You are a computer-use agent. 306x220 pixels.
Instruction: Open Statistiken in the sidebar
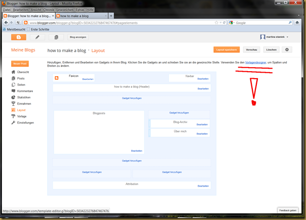point(24,97)
